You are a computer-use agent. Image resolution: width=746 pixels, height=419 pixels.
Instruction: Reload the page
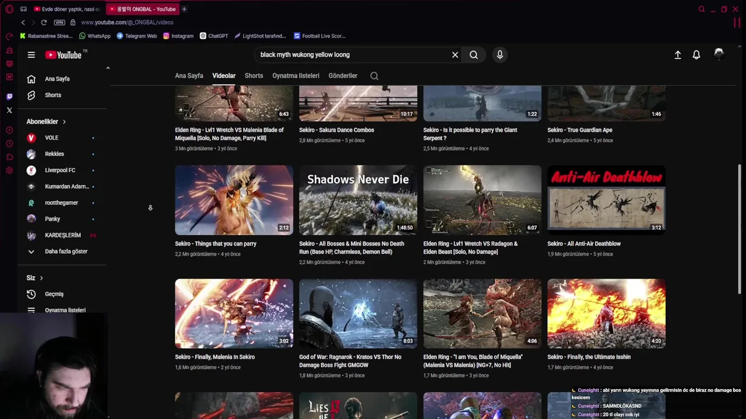pos(44,22)
